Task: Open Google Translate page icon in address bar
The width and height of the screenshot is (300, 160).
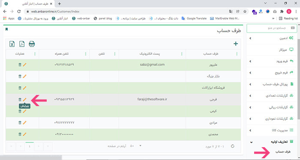Action: pyautogui.click(x=231, y=12)
